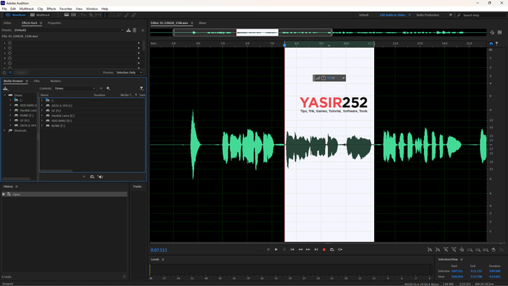Show more workspaces chevron
Screen dimensions: 508x286
tap(451, 15)
